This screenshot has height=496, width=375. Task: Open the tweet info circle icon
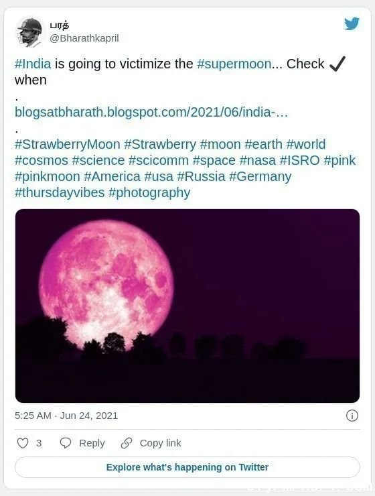point(352,416)
